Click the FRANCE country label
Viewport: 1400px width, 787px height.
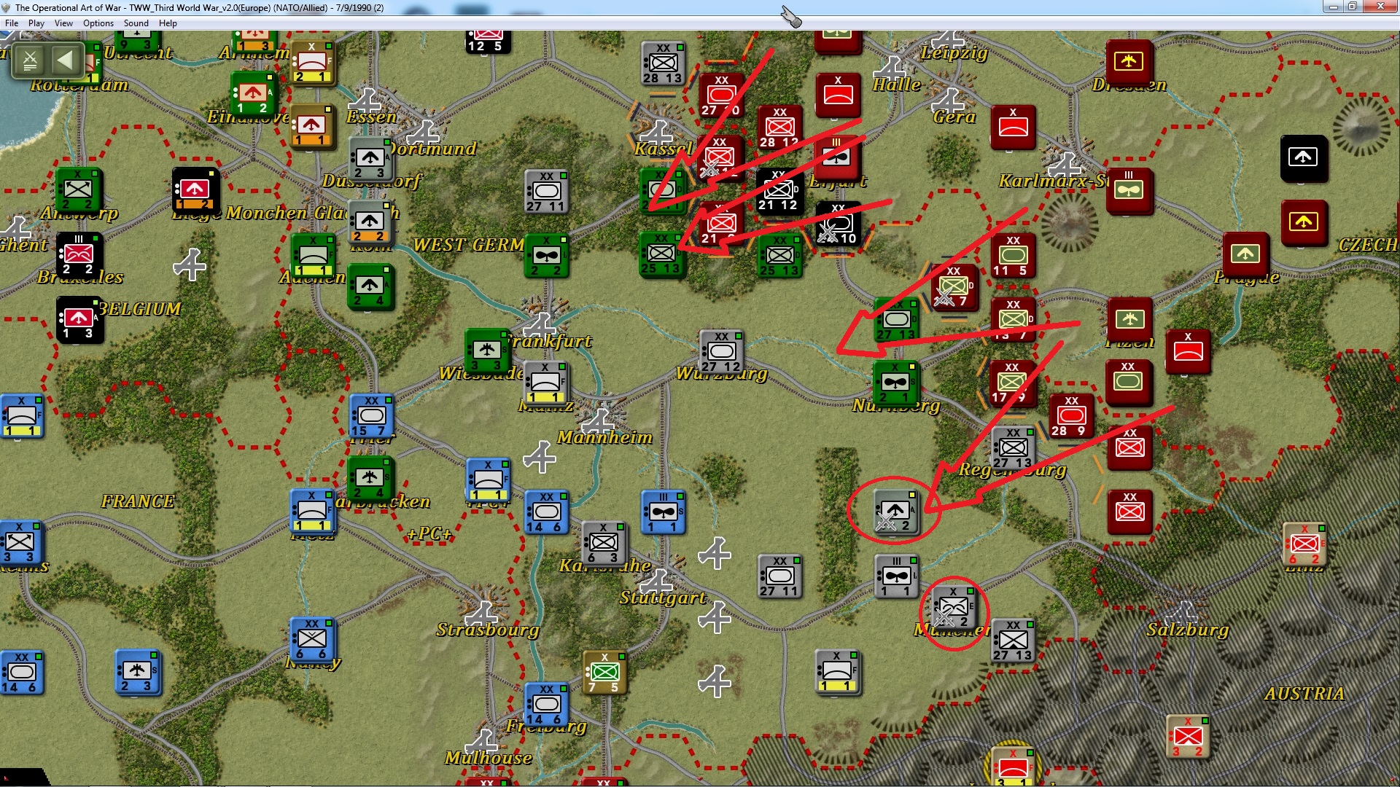tap(138, 501)
